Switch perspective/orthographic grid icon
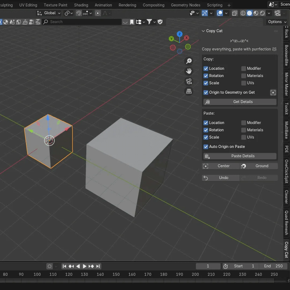This screenshot has width=290, height=290. 189,91
